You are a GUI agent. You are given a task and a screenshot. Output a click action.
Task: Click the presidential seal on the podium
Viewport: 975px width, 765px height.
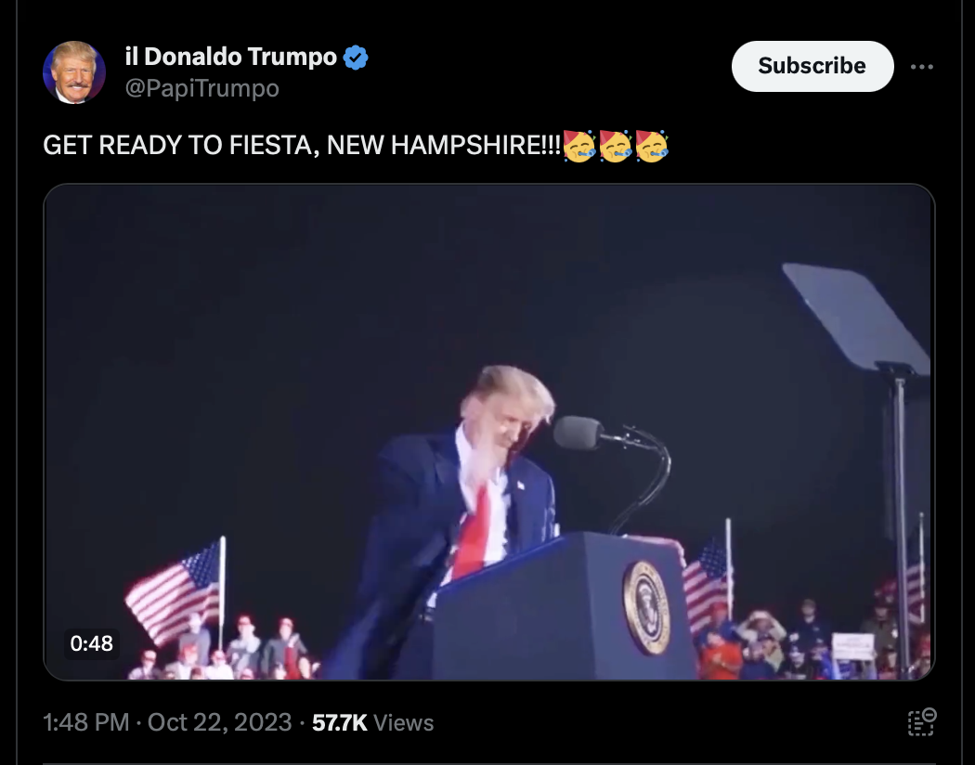[647, 605]
